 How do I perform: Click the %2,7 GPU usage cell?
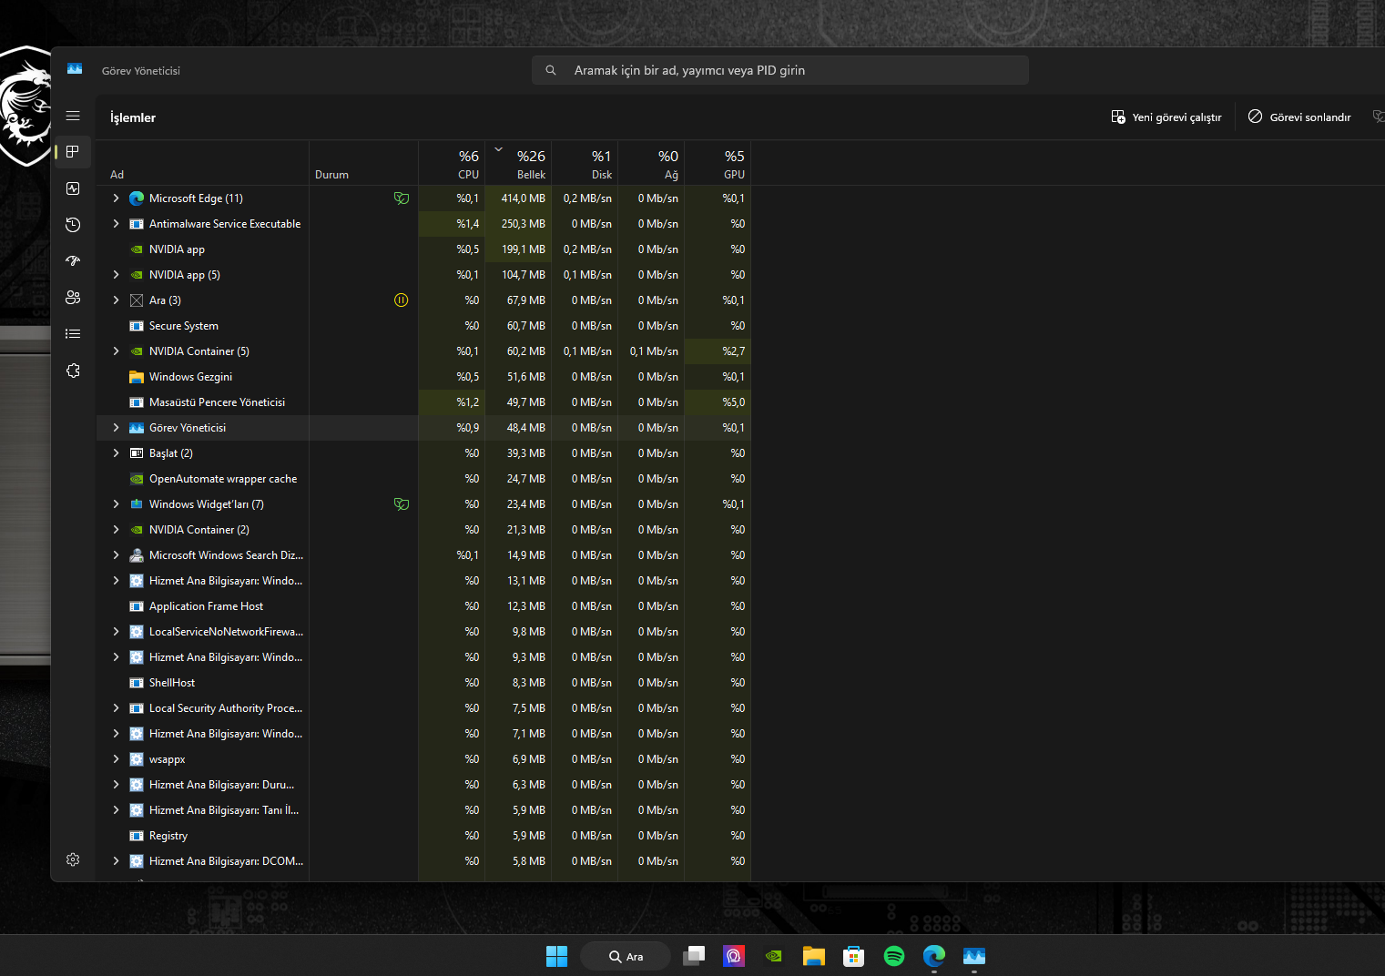(718, 351)
